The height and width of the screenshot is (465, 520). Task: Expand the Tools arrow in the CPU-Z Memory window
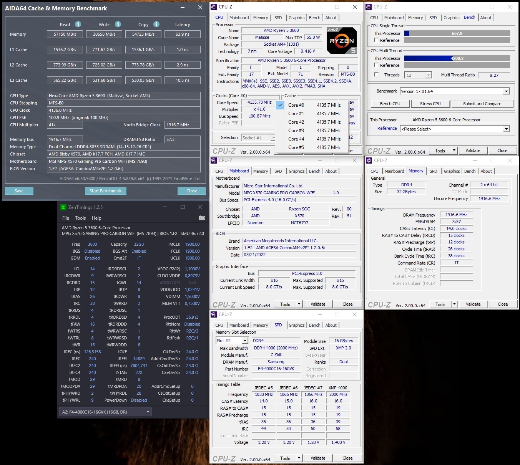point(454,304)
